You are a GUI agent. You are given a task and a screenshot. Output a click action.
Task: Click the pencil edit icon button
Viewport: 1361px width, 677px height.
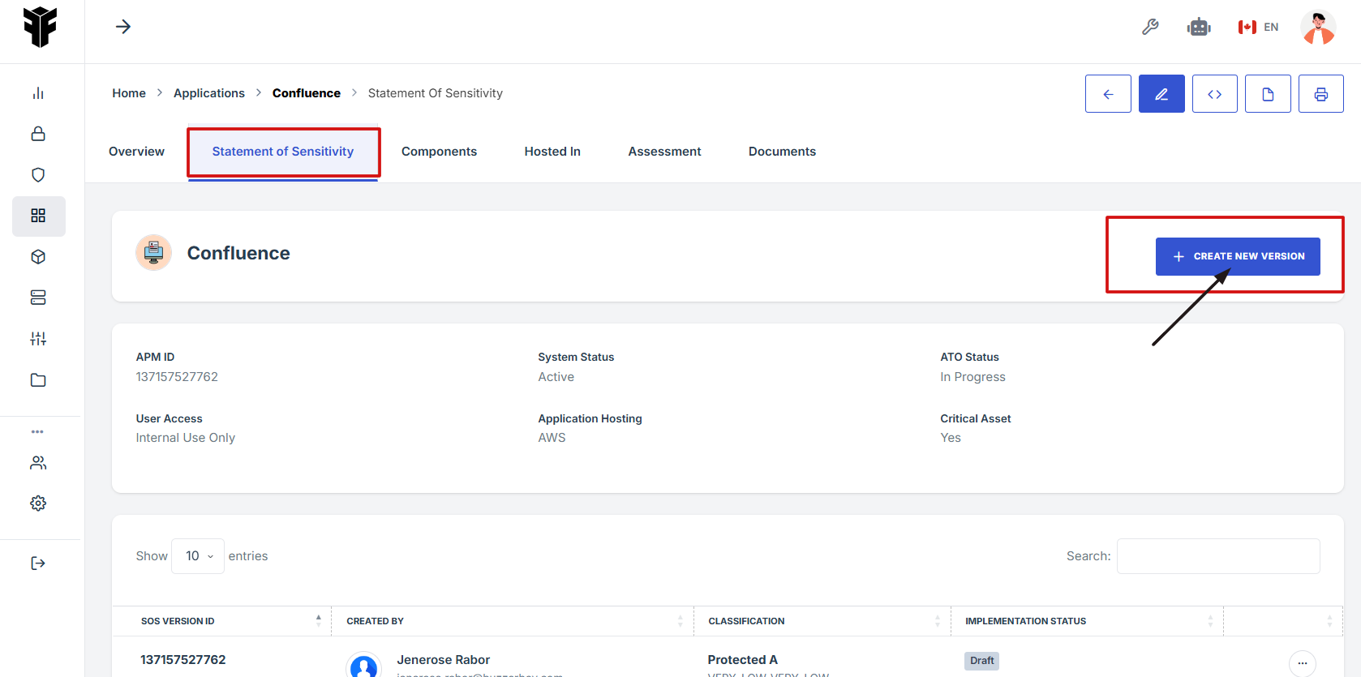tap(1161, 94)
